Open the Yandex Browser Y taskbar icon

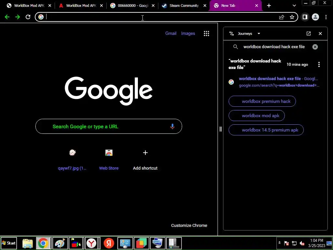(91, 243)
